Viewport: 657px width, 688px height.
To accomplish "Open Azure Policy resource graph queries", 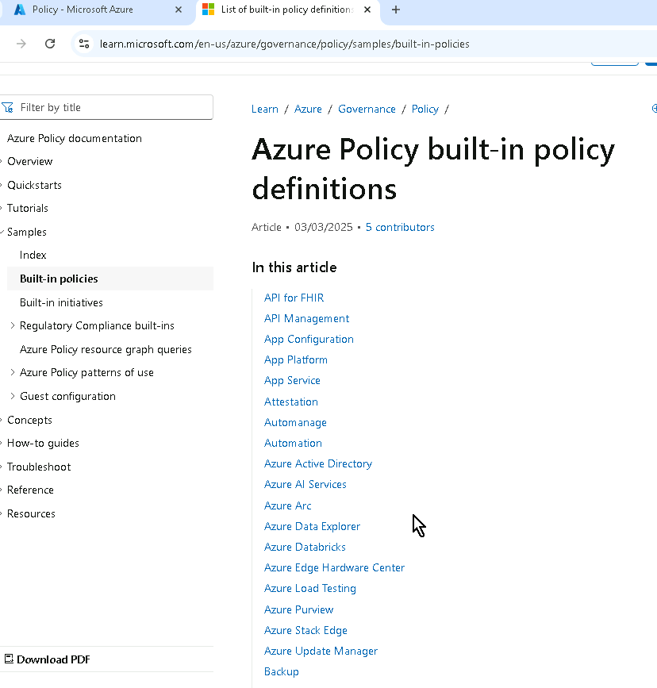I will click(x=106, y=349).
